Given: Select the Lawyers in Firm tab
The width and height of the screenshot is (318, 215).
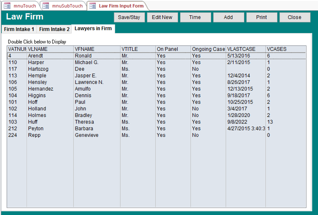Looking at the screenshot, I should pos(93,29).
